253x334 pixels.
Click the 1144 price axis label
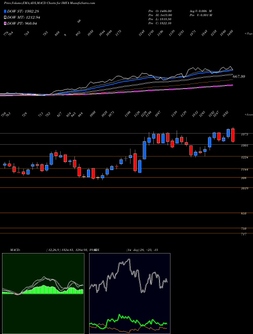point(244,170)
